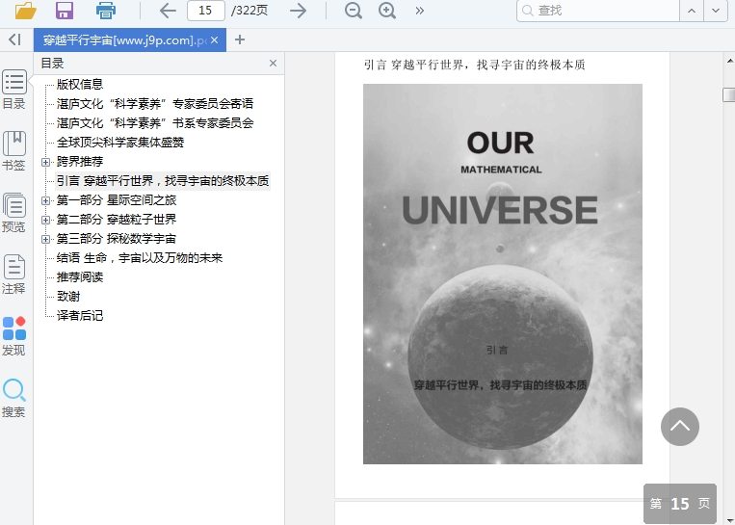Go to next page arrow
This screenshot has height=525, width=735.
coord(298,11)
